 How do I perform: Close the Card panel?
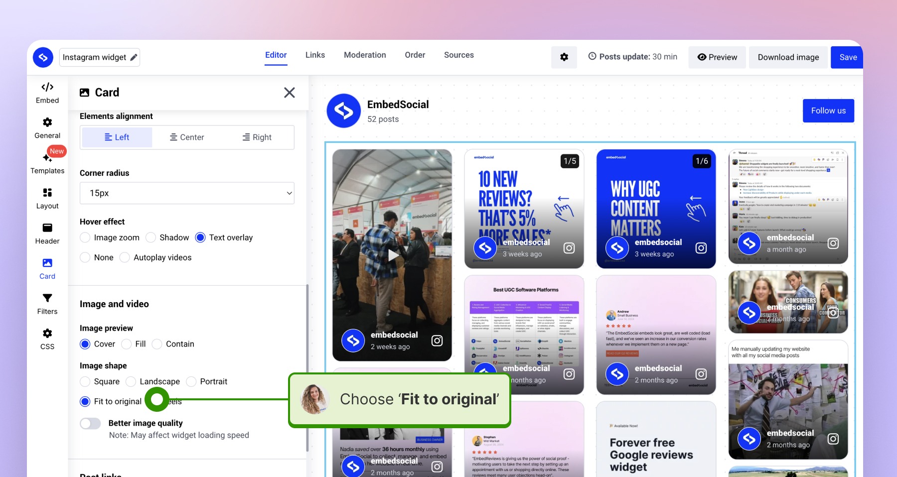[290, 93]
